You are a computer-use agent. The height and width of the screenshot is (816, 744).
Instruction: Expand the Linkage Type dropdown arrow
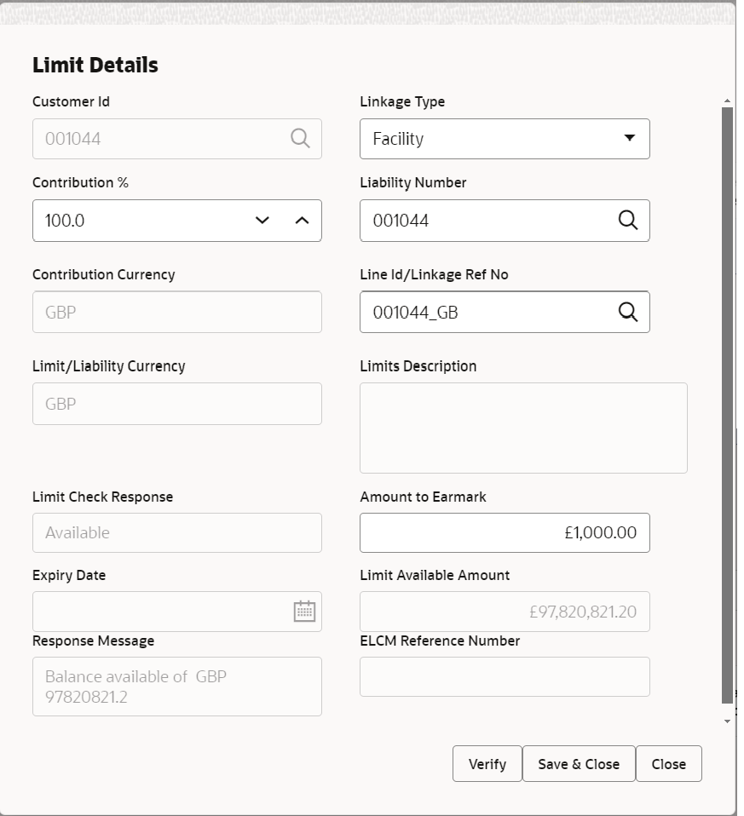(x=630, y=138)
